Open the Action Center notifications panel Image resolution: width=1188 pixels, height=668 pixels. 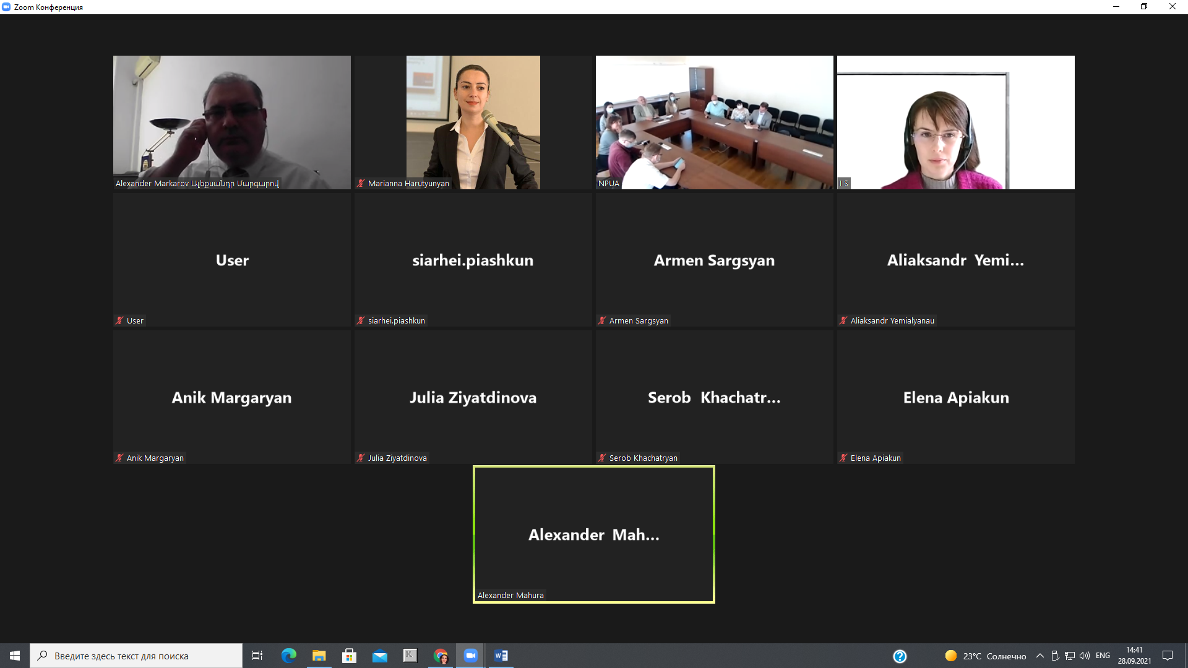(x=1168, y=656)
